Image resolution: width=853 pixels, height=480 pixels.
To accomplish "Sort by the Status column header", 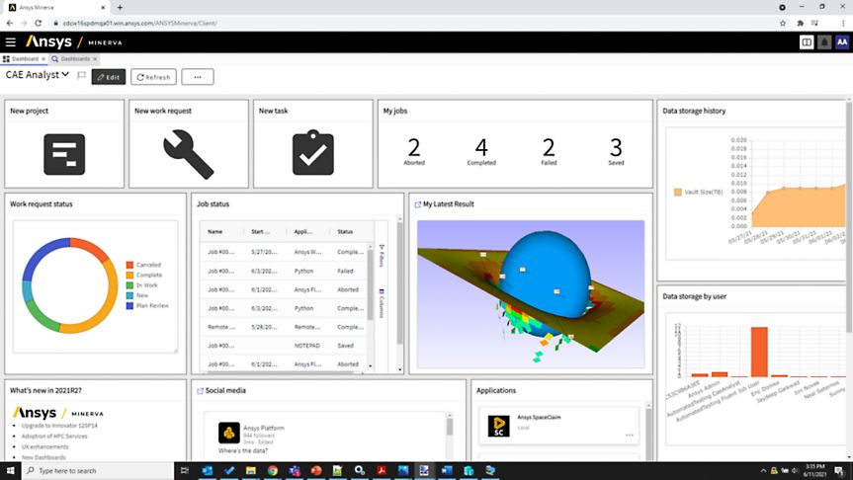I will (x=345, y=231).
